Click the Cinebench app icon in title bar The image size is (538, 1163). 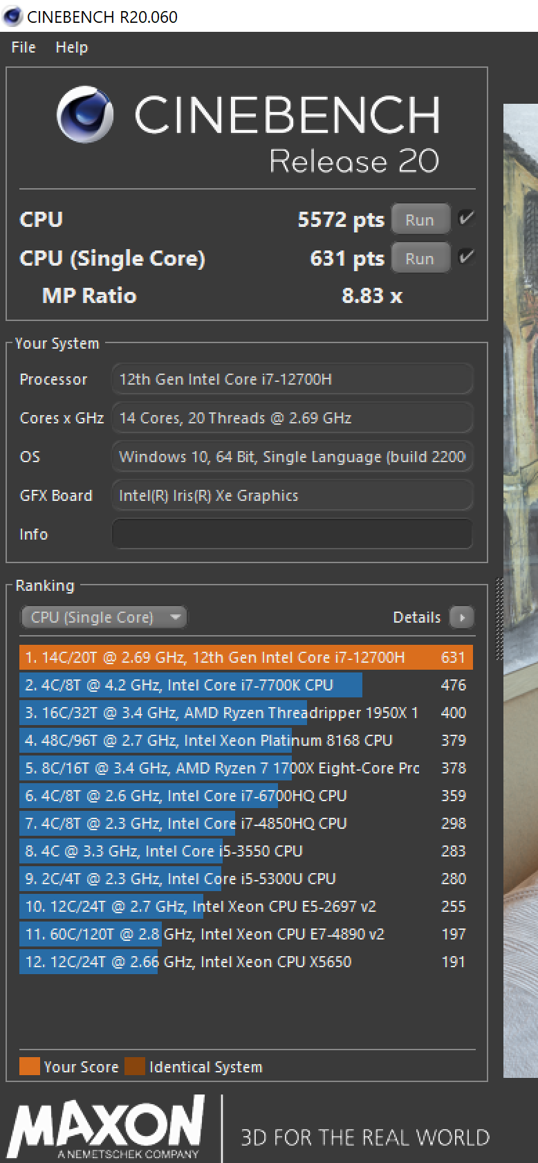(x=12, y=16)
